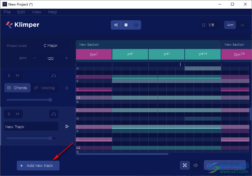This screenshot has height=176, width=252.
Task: Pause playback with the pause button
Action: pyautogui.click(x=126, y=25)
